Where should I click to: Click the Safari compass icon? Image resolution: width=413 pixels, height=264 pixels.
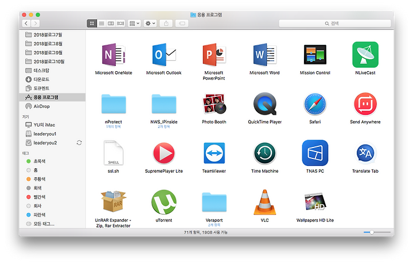(x=315, y=104)
